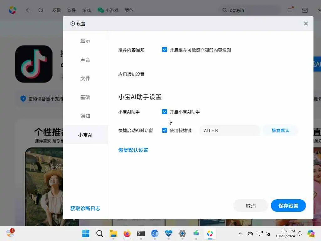Open the 我的 menu
The image size is (321, 241).
pyautogui.click(x=129, y=10)
